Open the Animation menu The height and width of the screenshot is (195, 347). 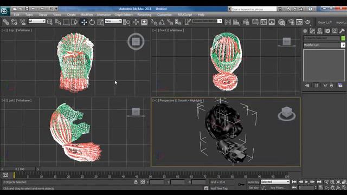pos(104,15)
